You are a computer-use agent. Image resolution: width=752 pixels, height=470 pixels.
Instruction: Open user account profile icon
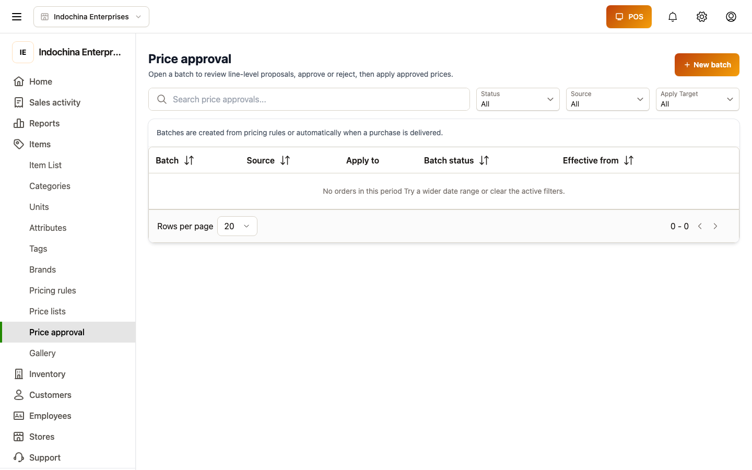731,17
